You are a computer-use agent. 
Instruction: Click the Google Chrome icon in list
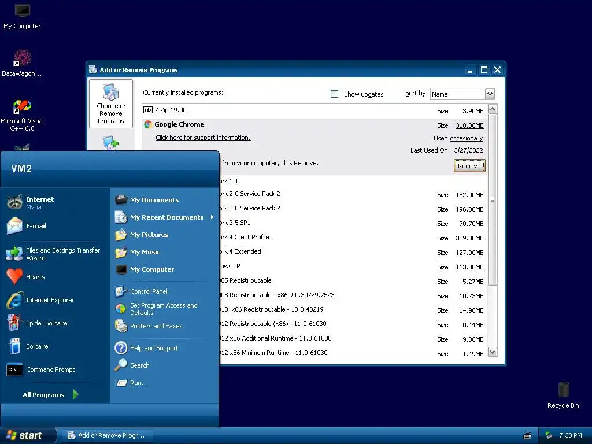[148, 124]
